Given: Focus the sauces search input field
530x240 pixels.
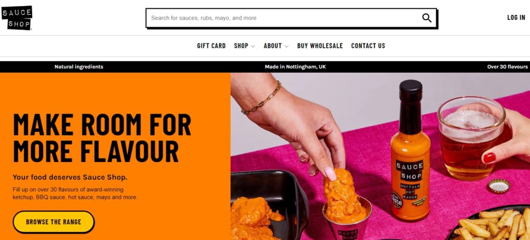Looking at the screenshot, I should (284, 18).
